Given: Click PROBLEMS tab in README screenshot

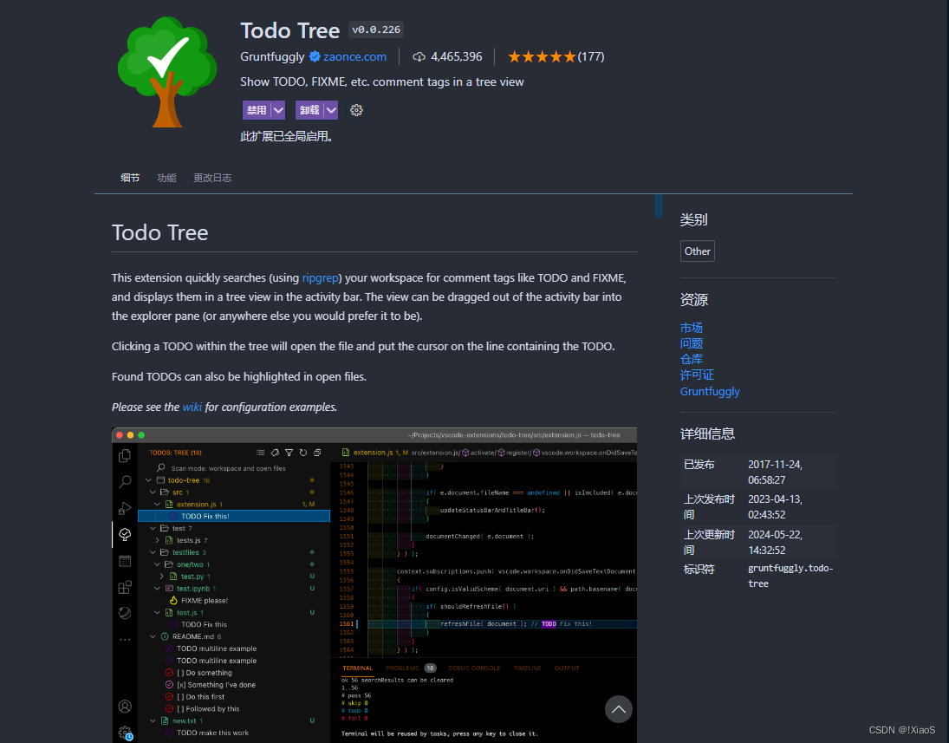Looking at the screenshot, I should (402, 668).
